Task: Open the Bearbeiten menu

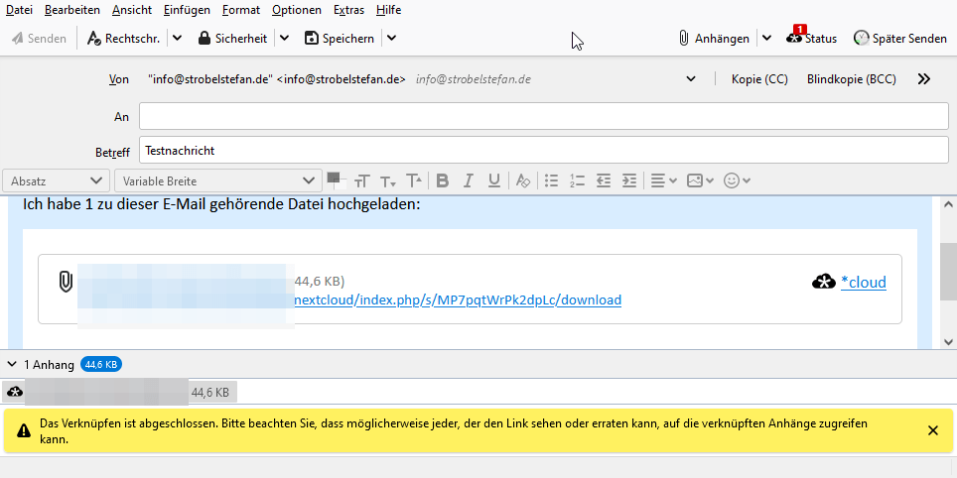Action: tap(72, 10)
